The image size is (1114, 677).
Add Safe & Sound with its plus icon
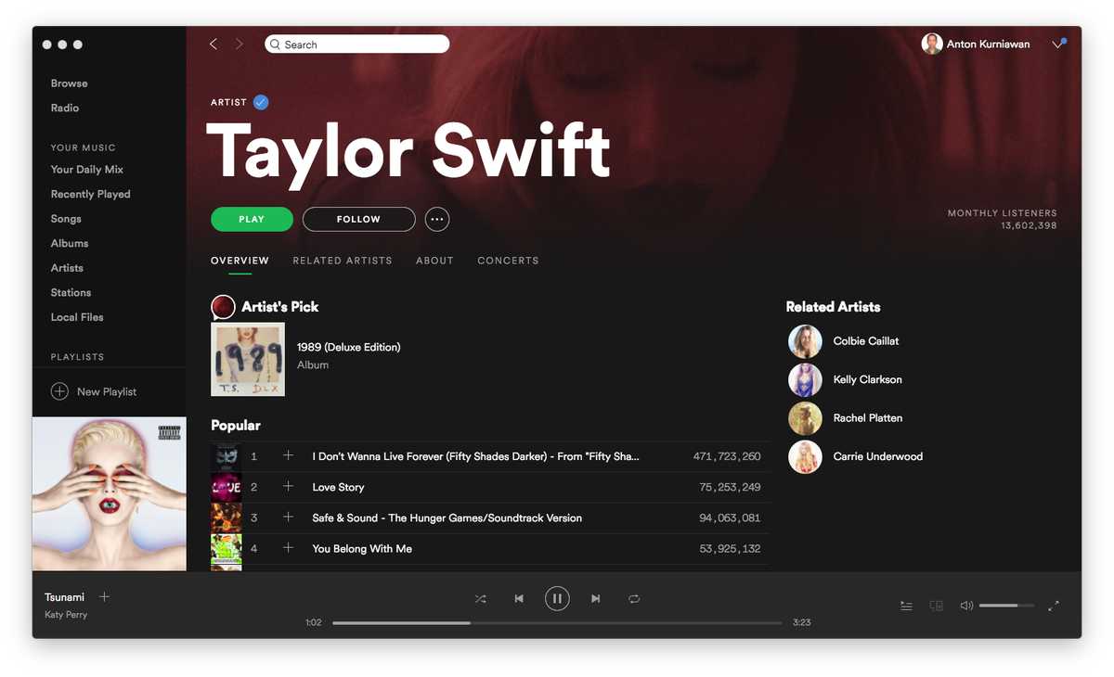(288, 517)
